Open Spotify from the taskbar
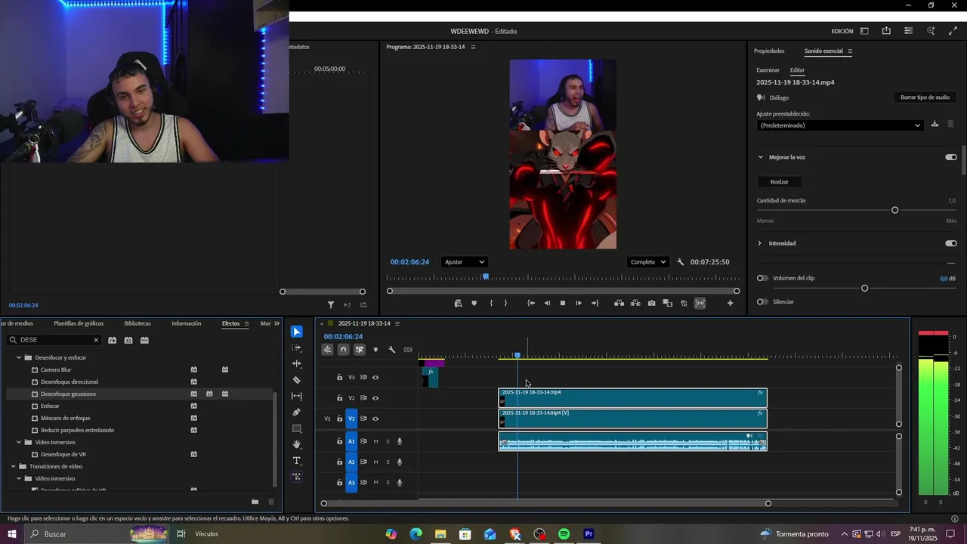Screen dimensions: 967x544 (564, 534)
